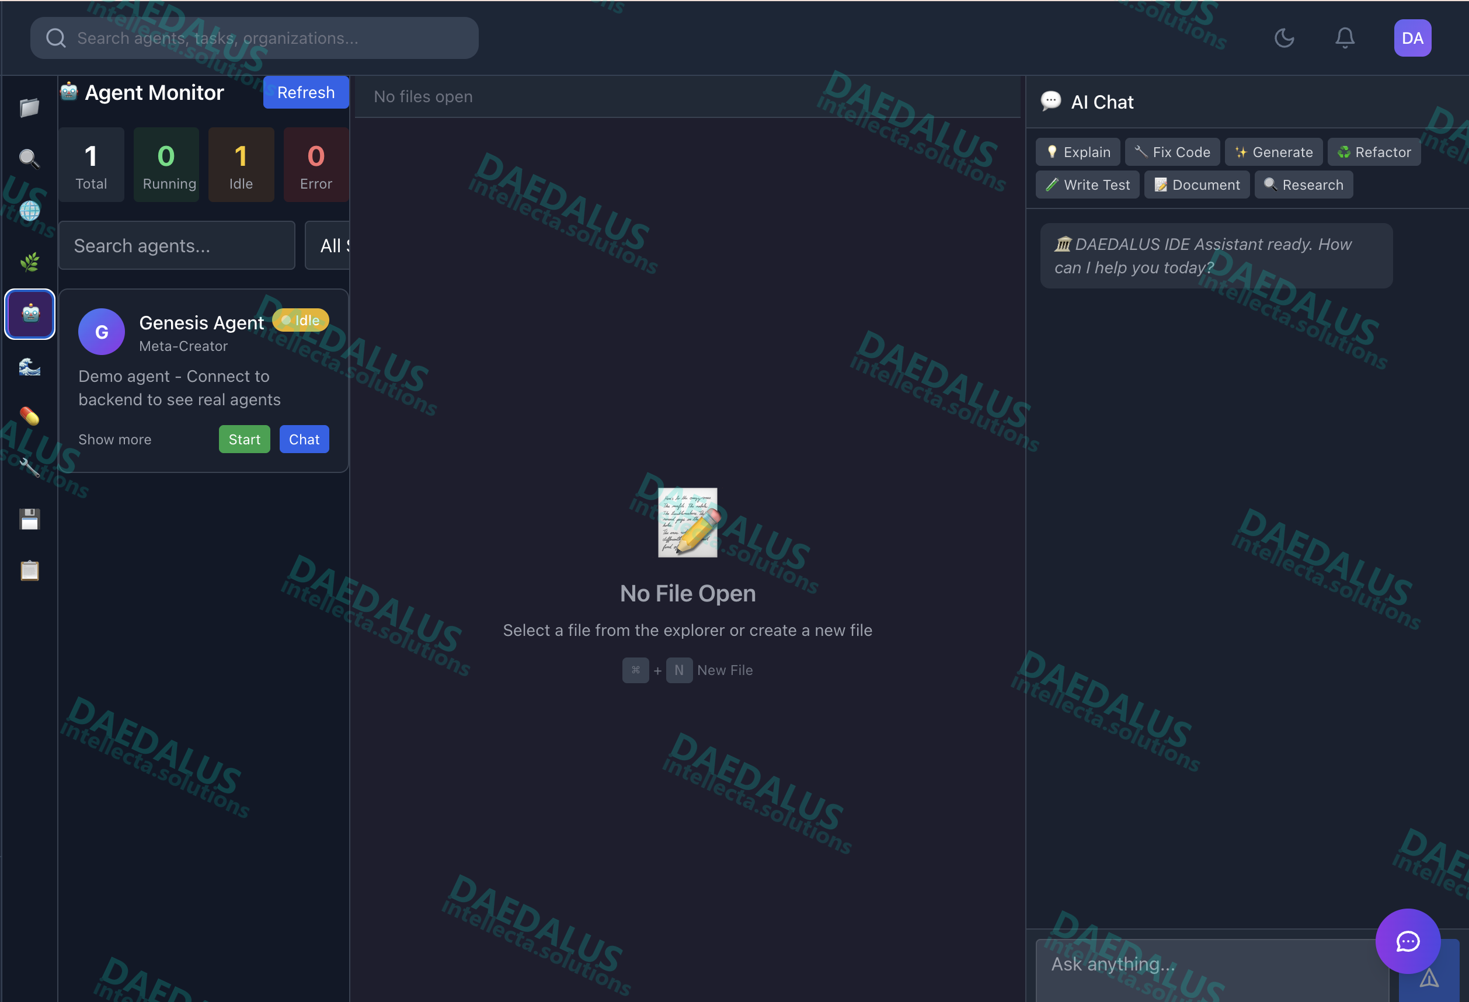Start the Genesis Agent

pos(244,439)
